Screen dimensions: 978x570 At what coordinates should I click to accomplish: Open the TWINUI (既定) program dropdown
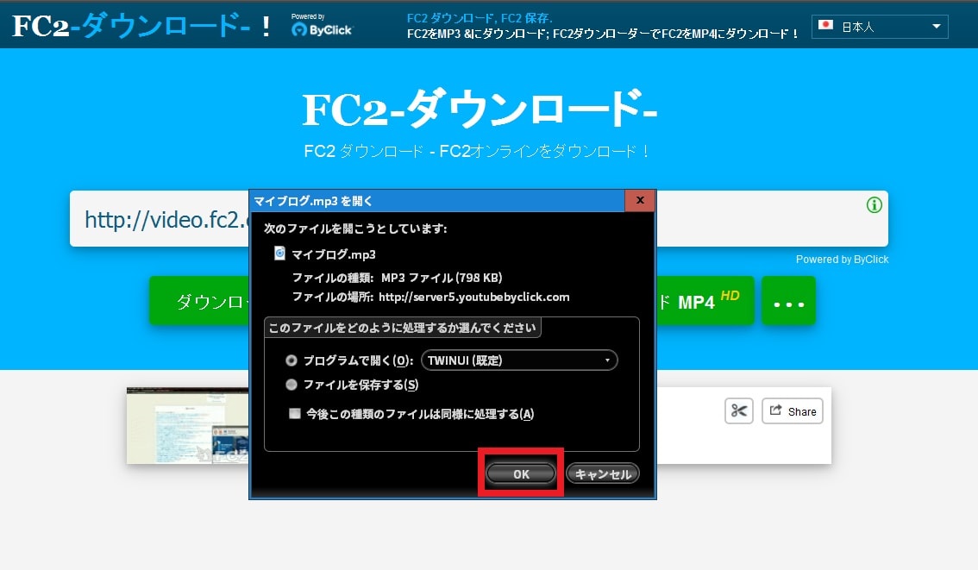coord(519,360)
